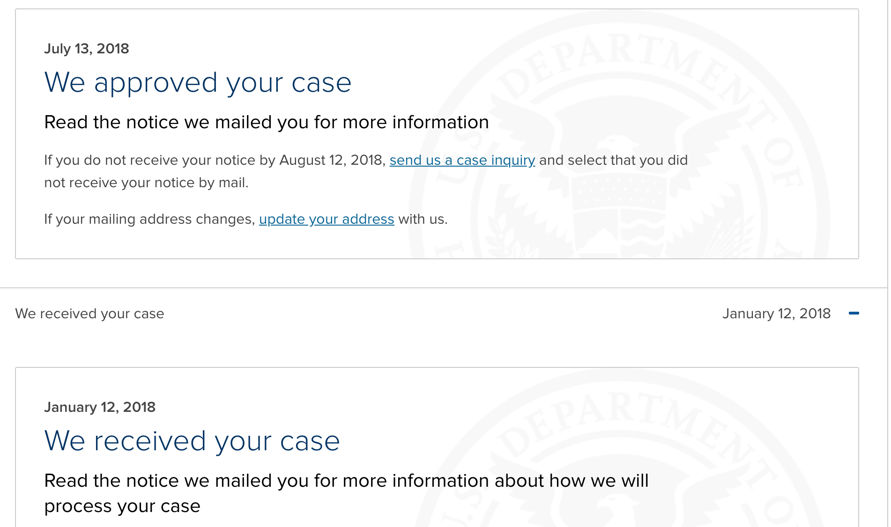Click the large 'We received your case' heading

click(x=192, y=441)
